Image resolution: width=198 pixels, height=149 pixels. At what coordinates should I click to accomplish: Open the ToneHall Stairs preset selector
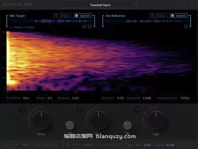tap(100, 5)
